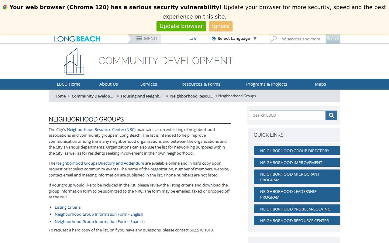
Task: Click the Chrome icon in warning banner
Action: 5,7
